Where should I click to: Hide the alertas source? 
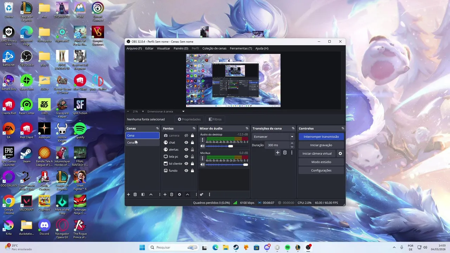click(186, 150)
